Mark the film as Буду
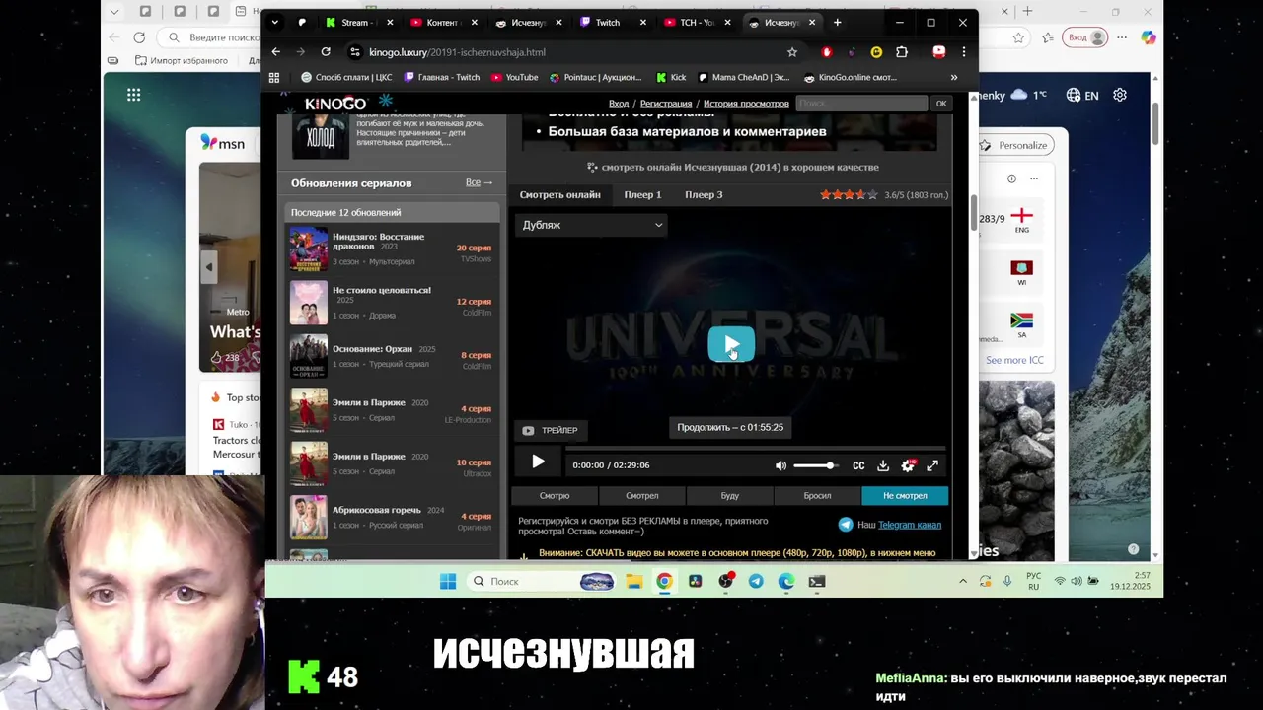 (729, 495)
